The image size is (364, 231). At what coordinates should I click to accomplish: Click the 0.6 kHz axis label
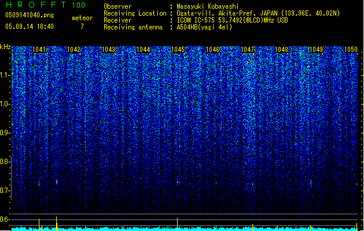tap(5, 219)
